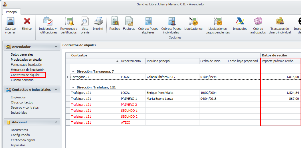Collapse the Dirección: Trafalgar, 121 group

coord(73,87)
